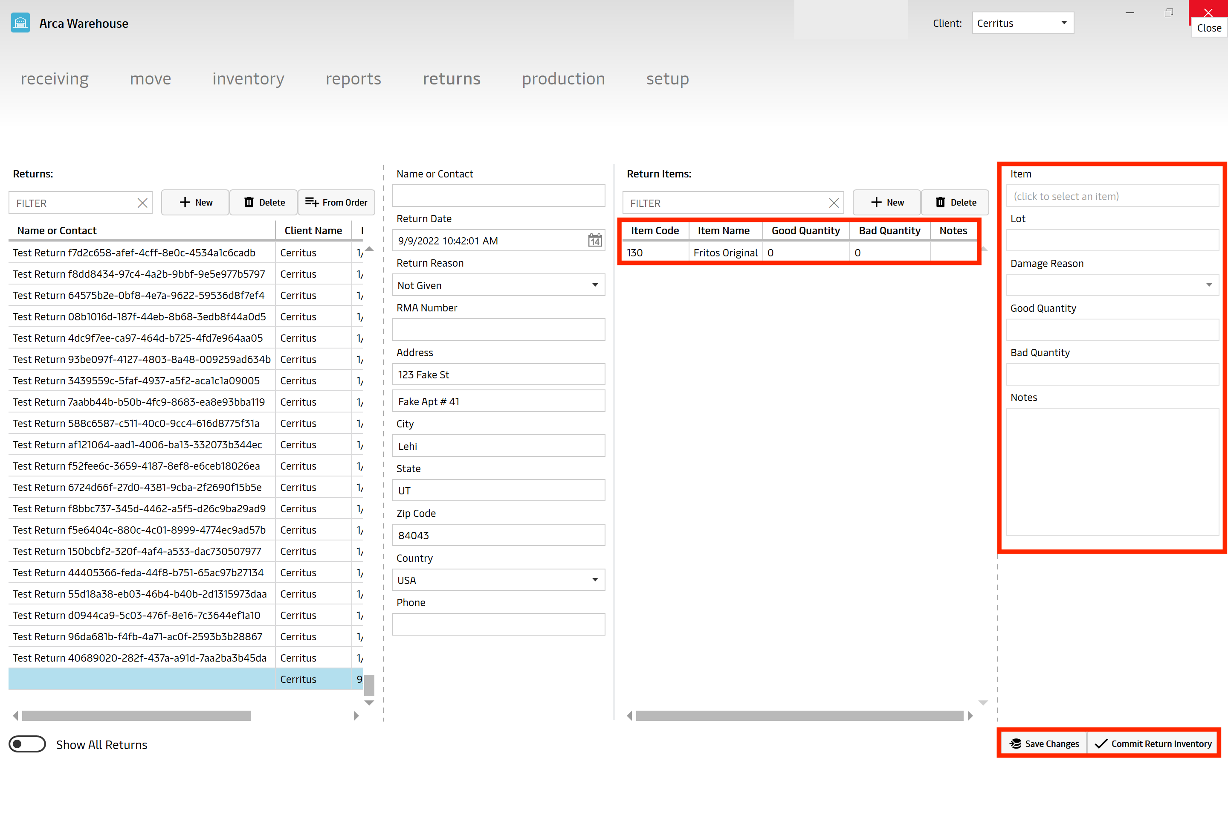Click the City field containing Lehi
The height and width of the screenshot is (819, 1228).
(498, 446)
